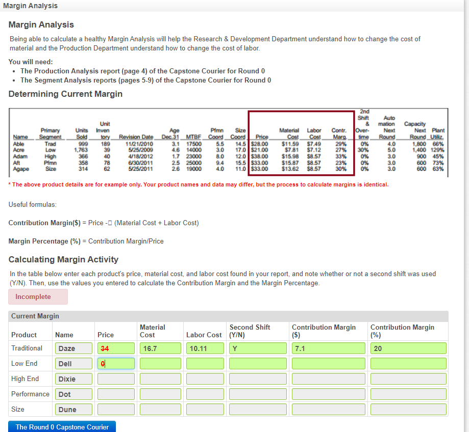Select the Dixie name field

point(73,379)
